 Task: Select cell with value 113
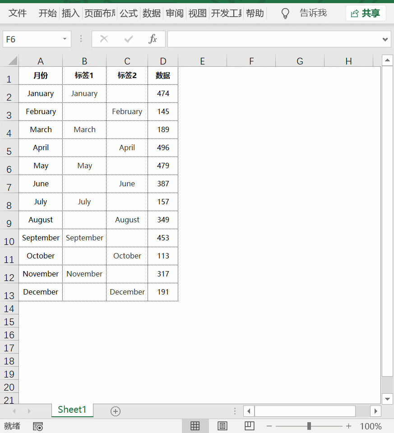click(x=163, y=256)
